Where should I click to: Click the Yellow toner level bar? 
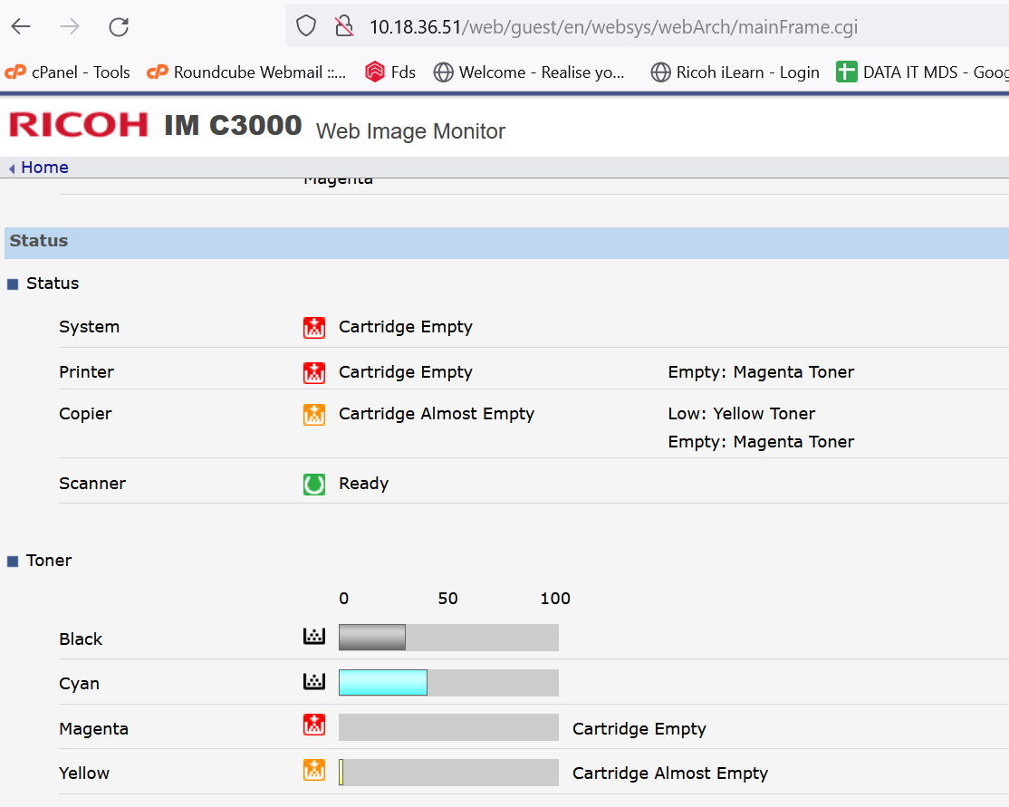coord(448,773)
